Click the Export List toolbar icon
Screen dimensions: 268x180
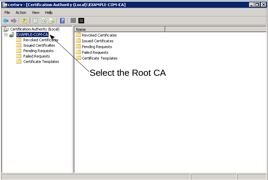pyautogui.click(x=51, y=21)
